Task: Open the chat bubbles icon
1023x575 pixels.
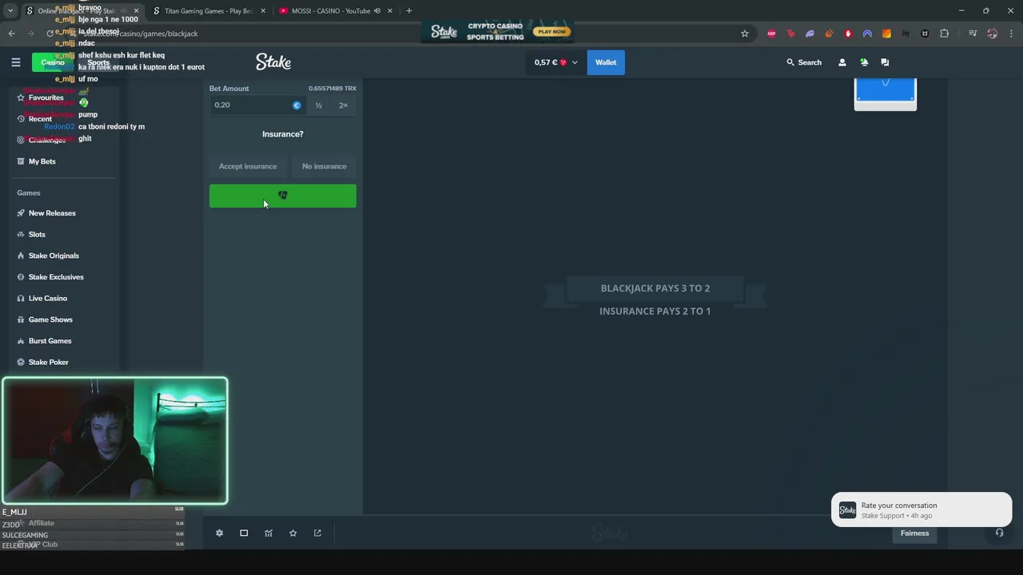Action: point(885,62)
